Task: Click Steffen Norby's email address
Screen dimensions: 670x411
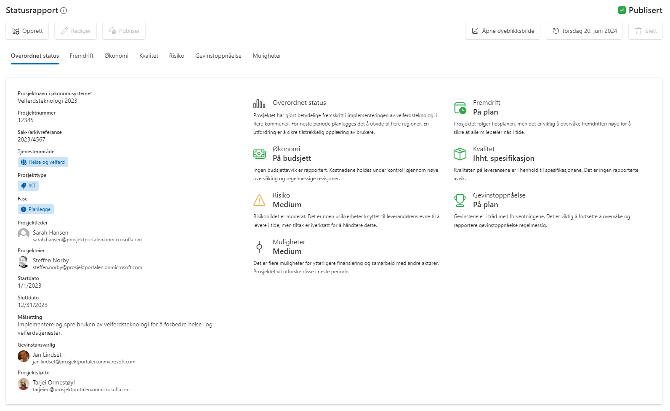Action: click(88, 267)
